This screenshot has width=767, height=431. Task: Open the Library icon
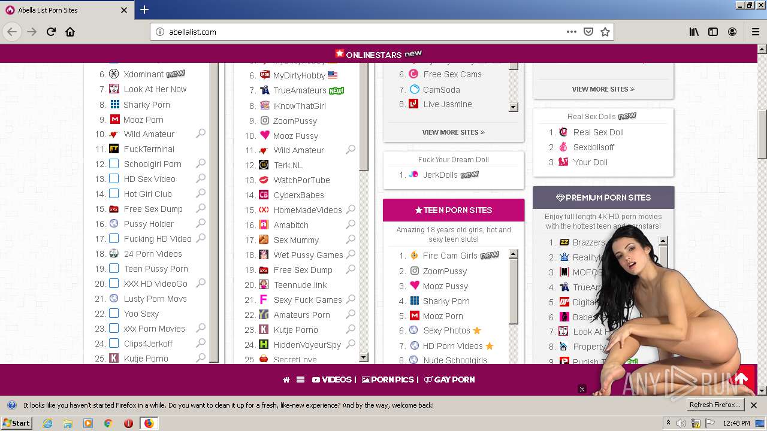tap(694, 32)
